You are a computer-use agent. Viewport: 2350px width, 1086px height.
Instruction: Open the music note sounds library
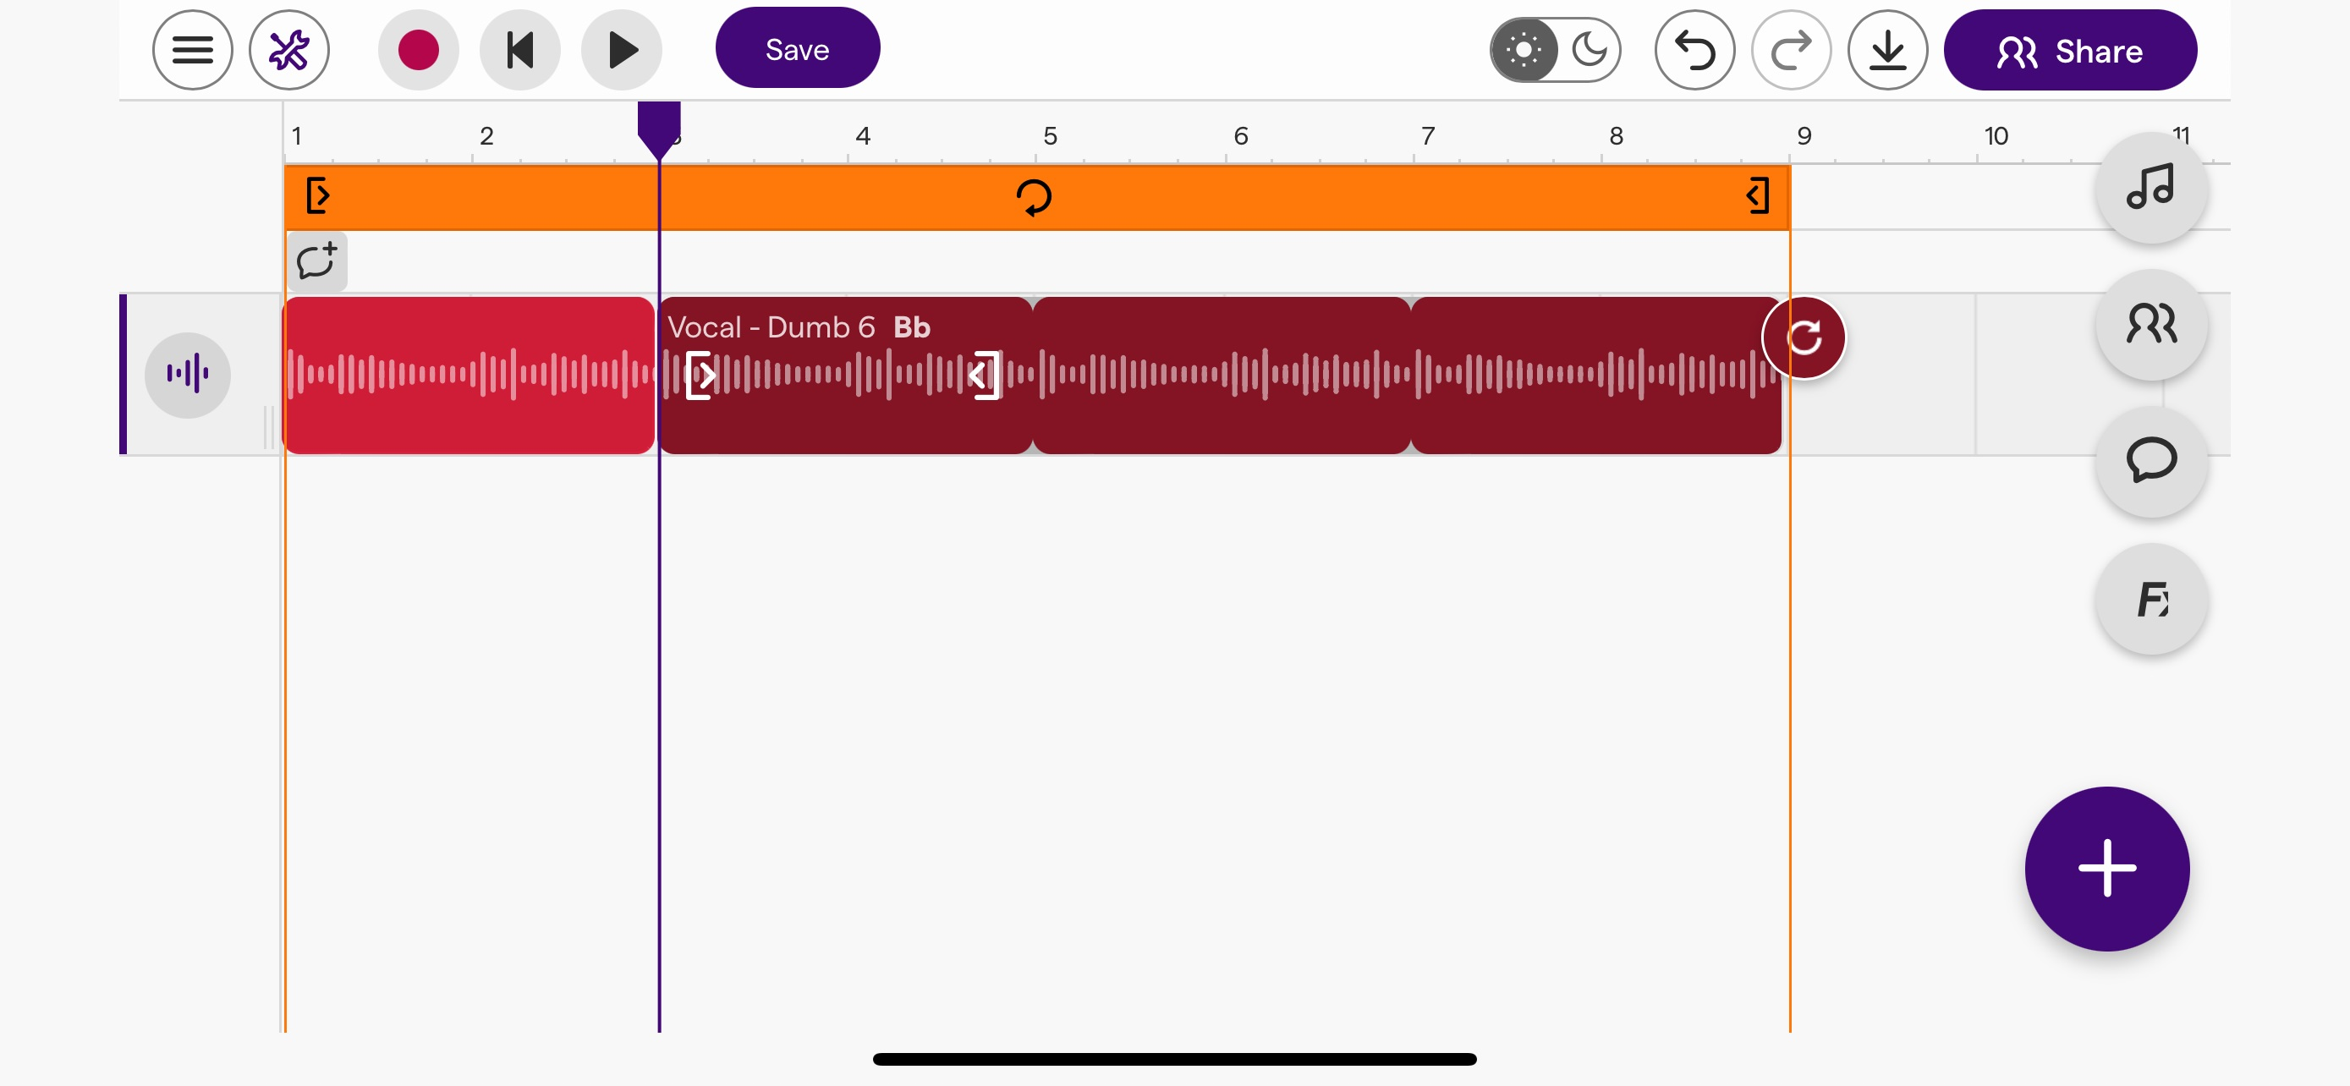[x=2151, y=187]
